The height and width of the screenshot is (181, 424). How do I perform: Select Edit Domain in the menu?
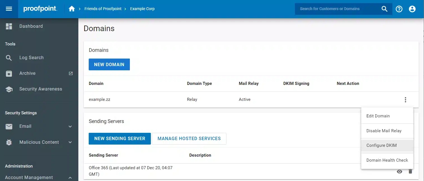pyautogui.click(x=378, y=116)
